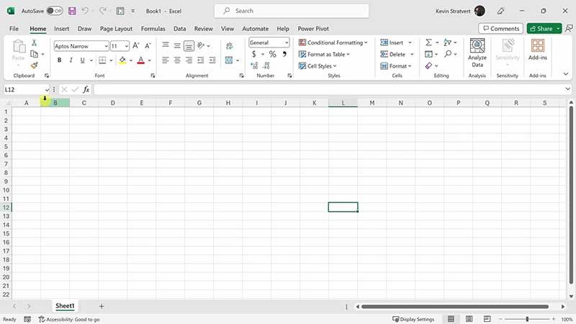Click the Cut scissors icon
The width and height of the screenshot is (576, 324).
[34, 42]
